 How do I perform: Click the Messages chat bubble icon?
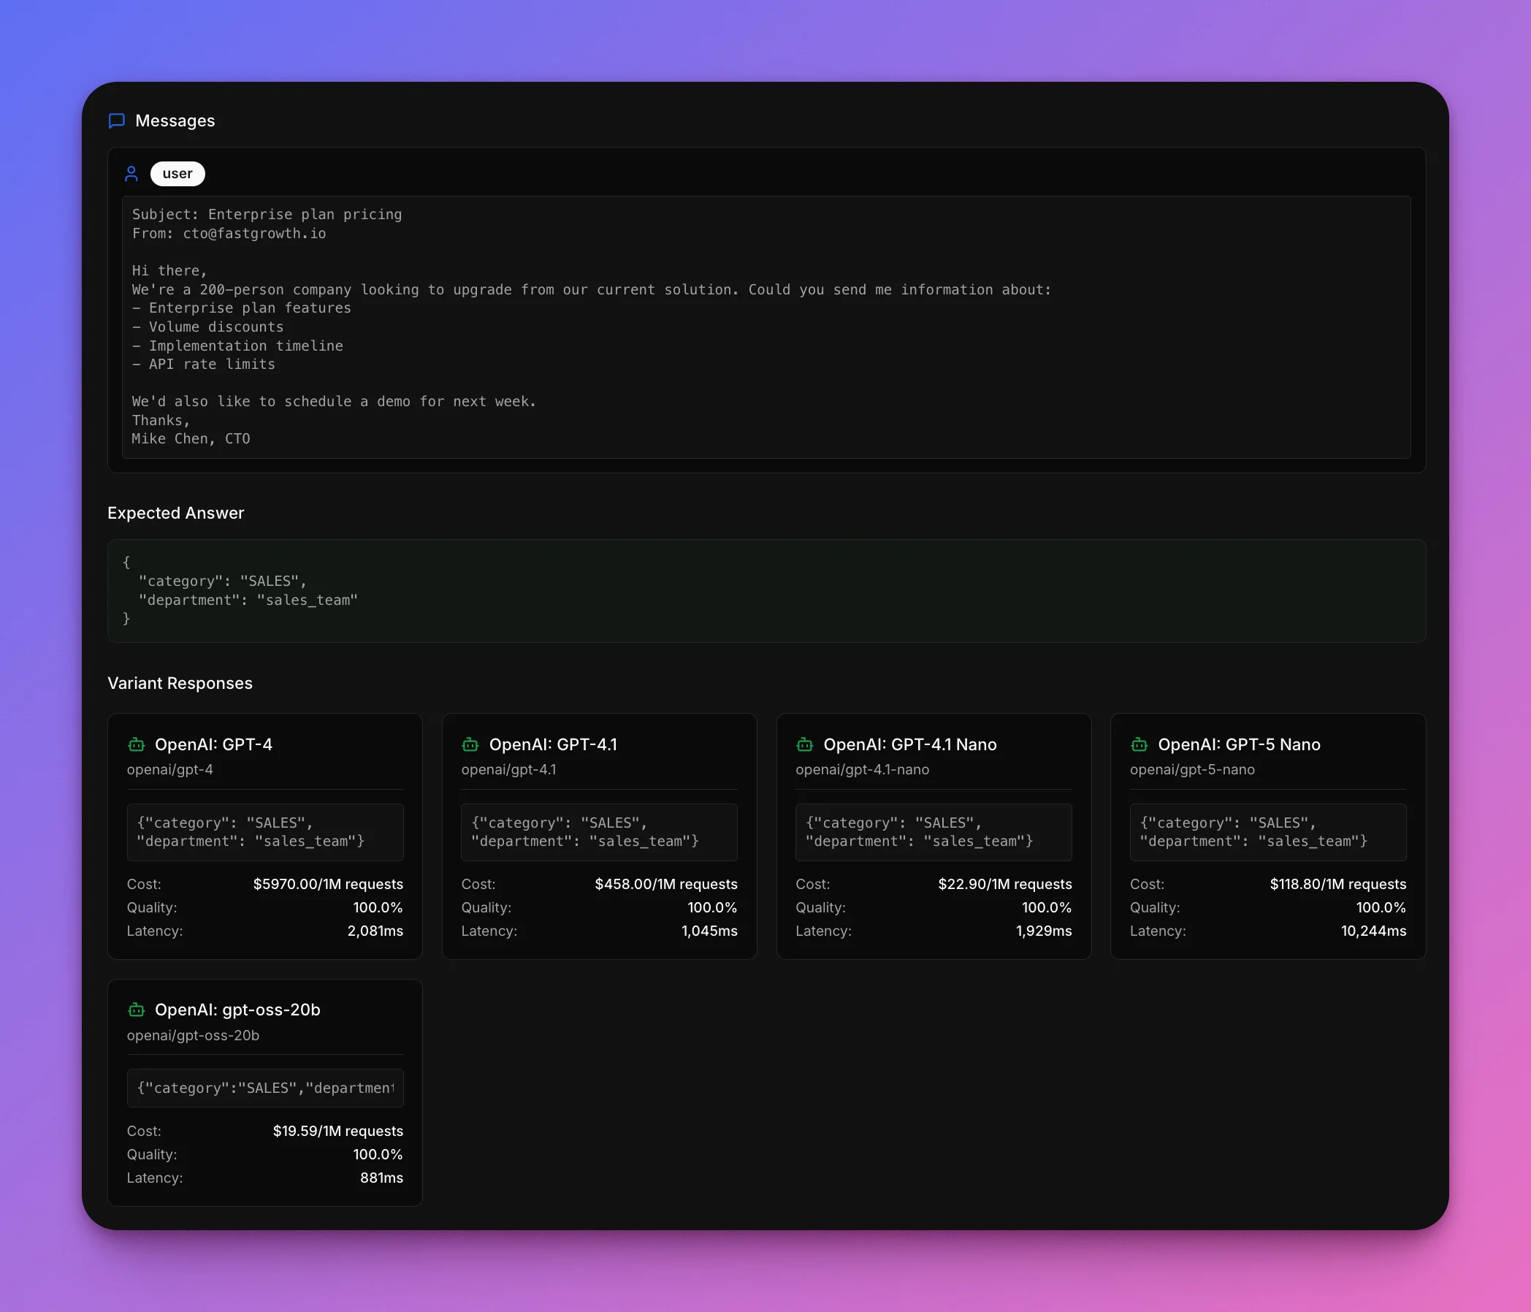(117, 121)
